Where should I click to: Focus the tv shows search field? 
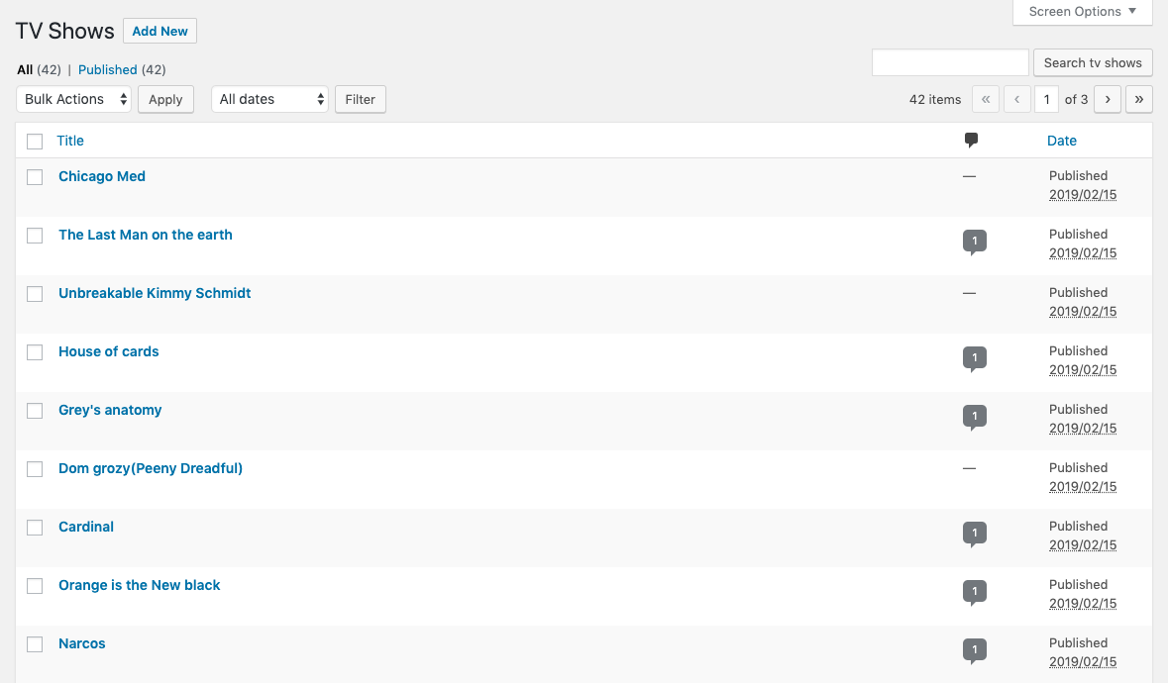click(950, 62)
